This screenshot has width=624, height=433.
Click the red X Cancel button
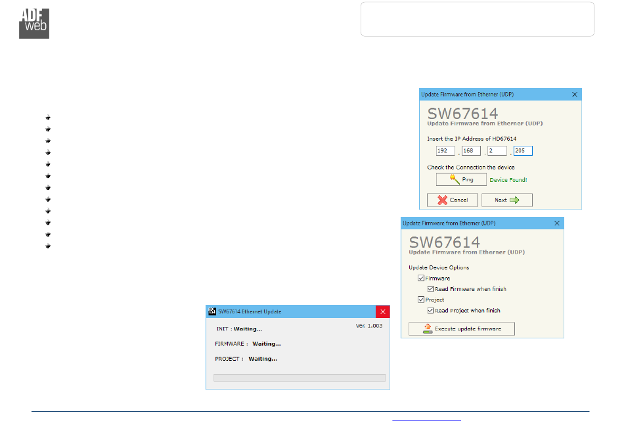pos(452,200)
